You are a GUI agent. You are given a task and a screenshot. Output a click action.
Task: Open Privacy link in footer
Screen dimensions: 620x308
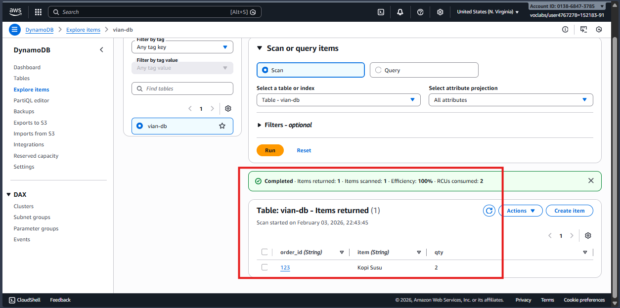click(x=523, y=300)
